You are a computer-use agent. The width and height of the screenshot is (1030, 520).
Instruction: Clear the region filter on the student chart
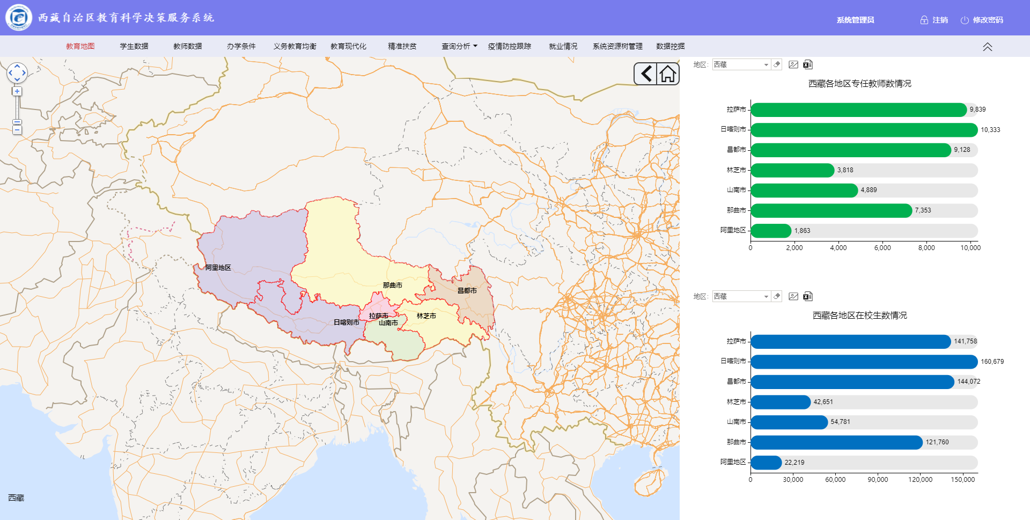[x=777, y=297]
